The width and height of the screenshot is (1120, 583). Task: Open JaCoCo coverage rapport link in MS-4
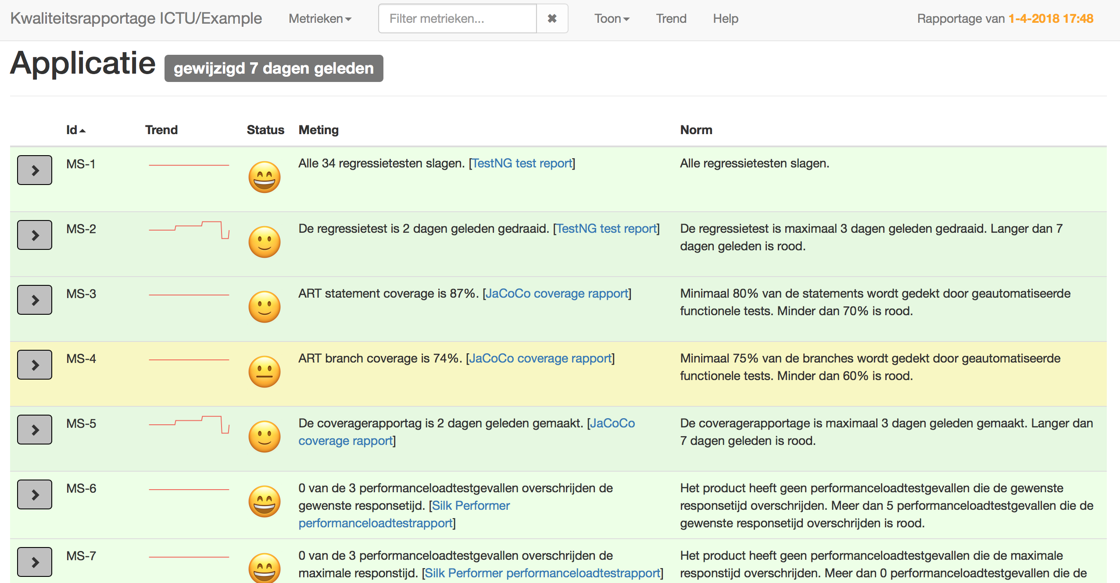click(x=540, y=358)
